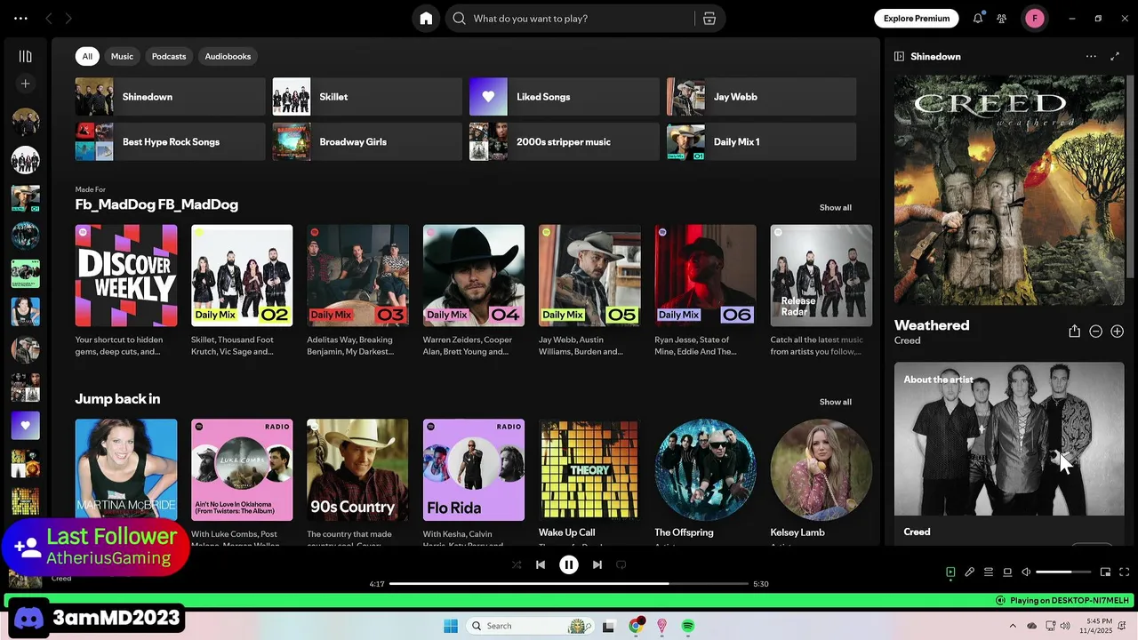Skip to next track

tap(597, 564)
